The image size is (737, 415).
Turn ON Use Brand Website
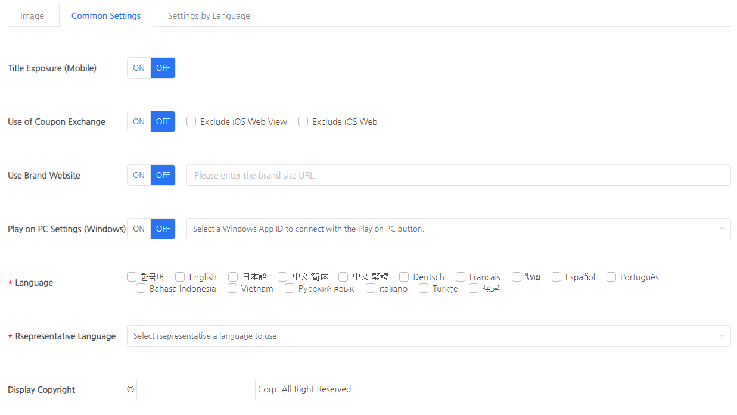click(x=139, y=175)
